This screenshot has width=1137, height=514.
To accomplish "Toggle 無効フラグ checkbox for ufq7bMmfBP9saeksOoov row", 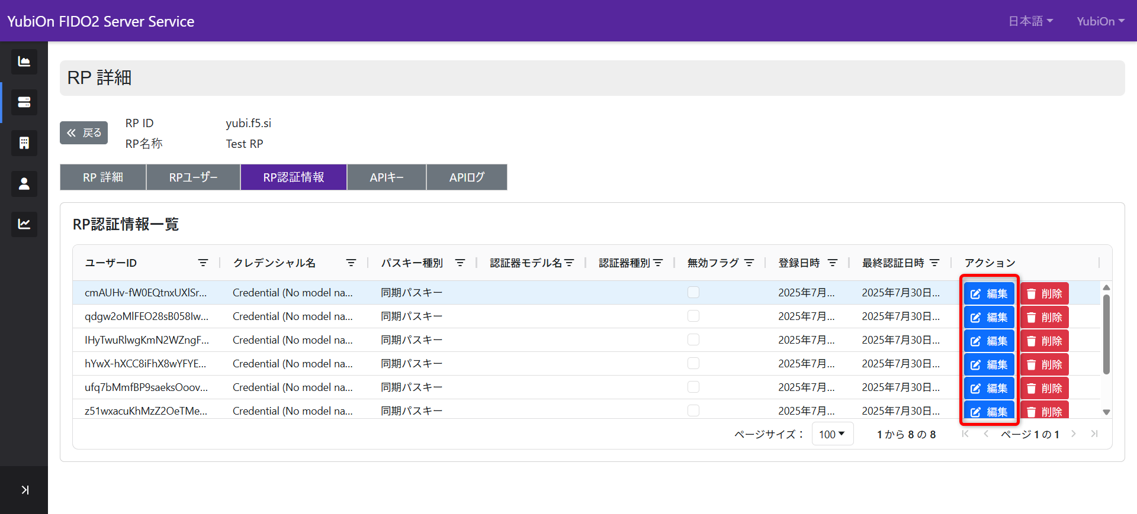I will (x=693, y=387).
